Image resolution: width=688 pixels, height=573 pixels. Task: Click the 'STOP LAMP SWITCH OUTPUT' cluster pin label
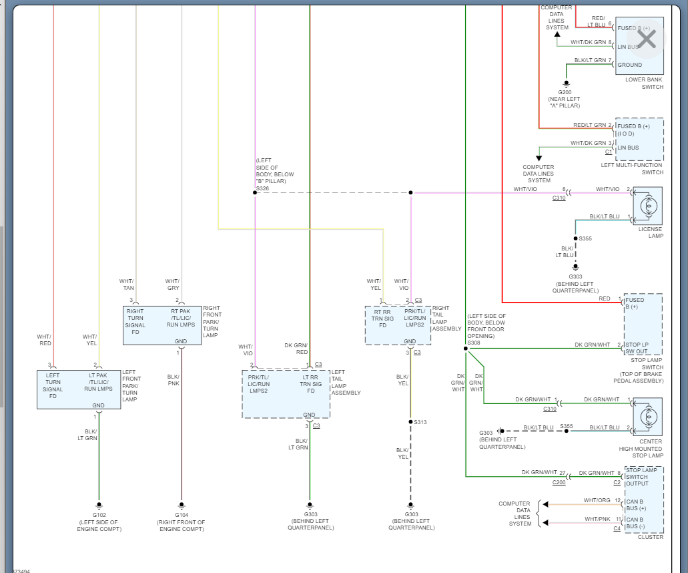coord(641,477)
